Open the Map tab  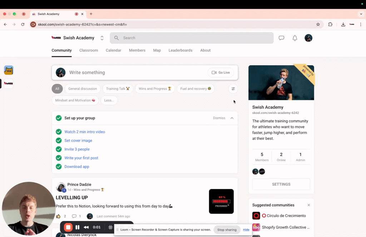[157, 50]
